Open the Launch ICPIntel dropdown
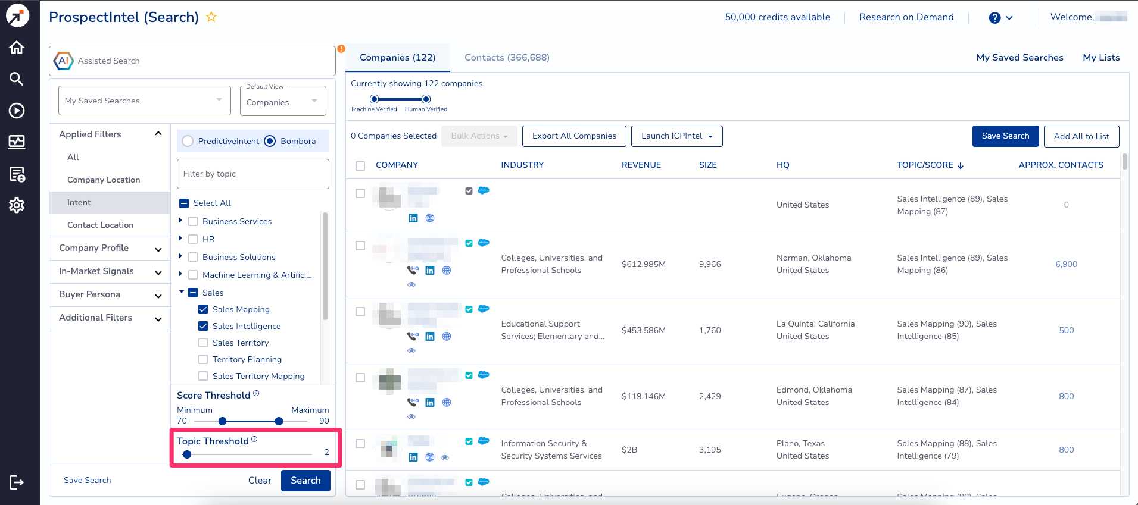This screenshot has height=505, width=1138. coord(677,136)
